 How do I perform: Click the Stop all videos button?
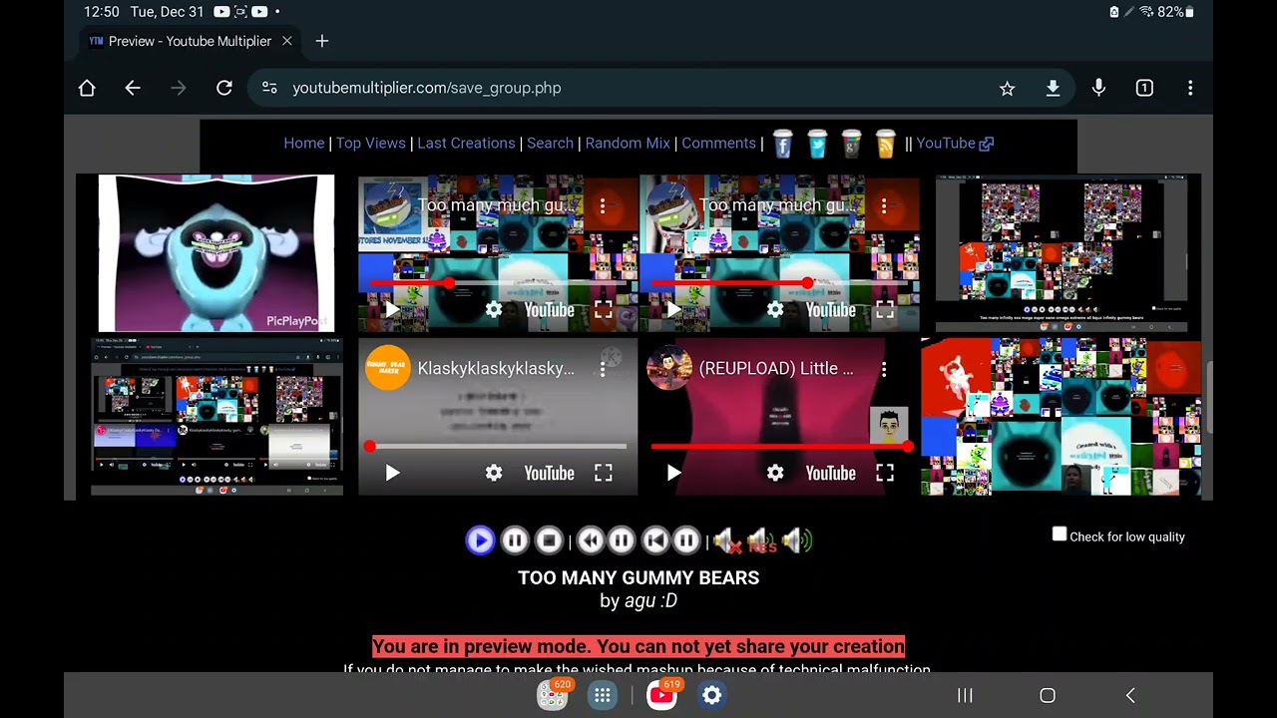[549, 540]
